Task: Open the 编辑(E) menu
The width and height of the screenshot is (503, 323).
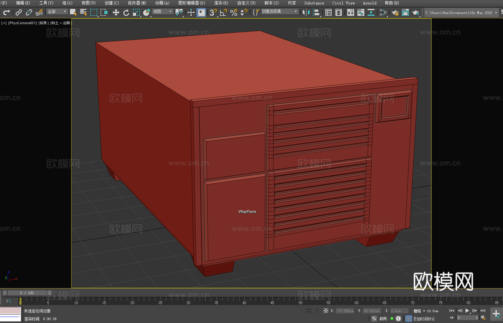Action: point(23,3)
